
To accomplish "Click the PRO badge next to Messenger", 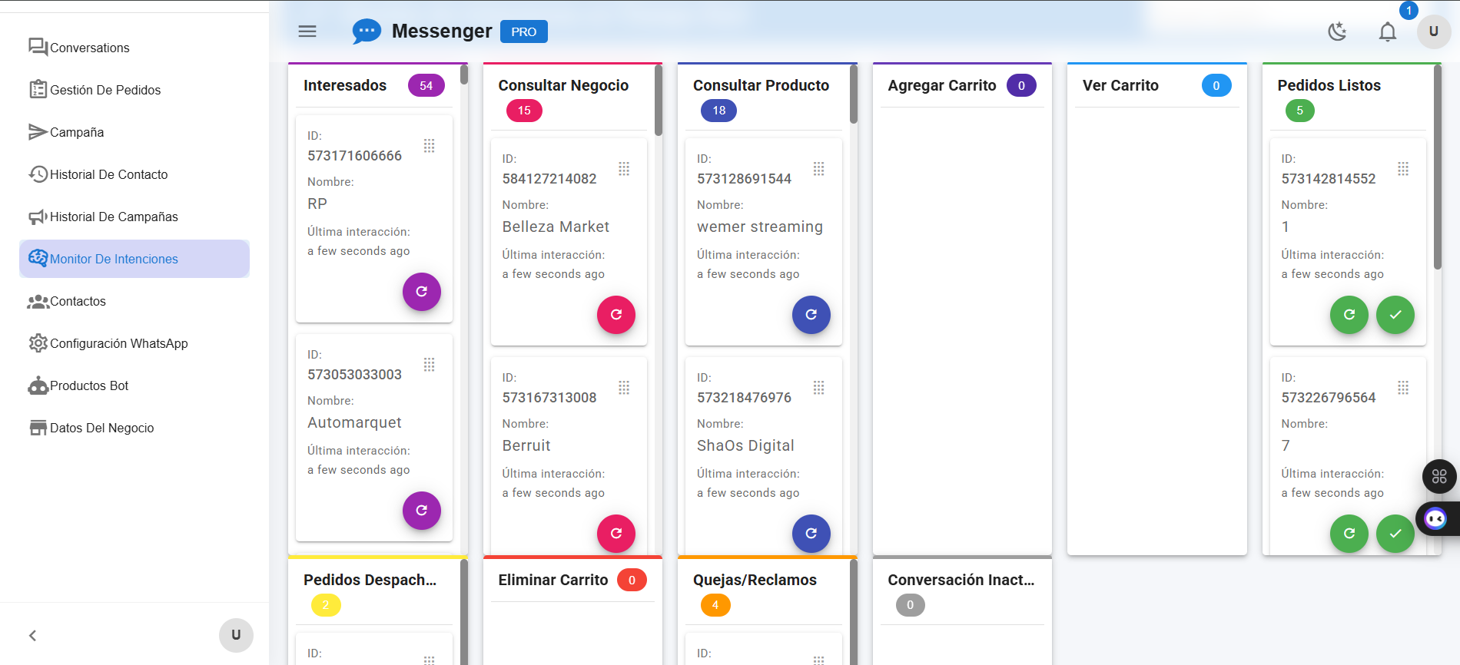I will click(x=523, y=31).
